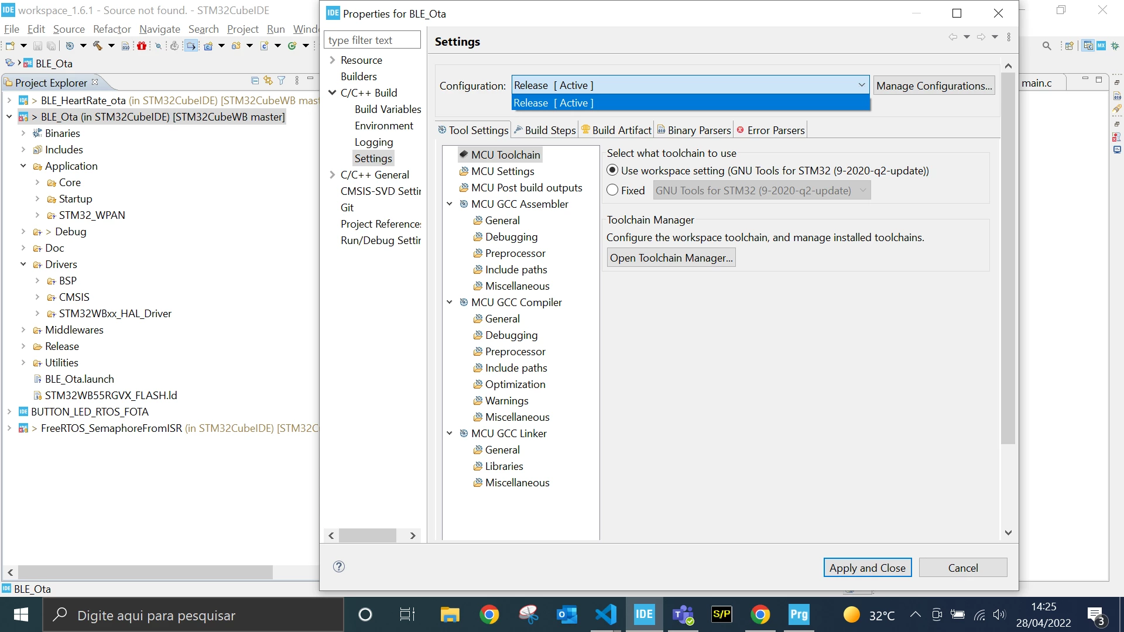Open the Refactor menu
Image resolution: width=1124 pixels, height=632 pixels.
point(112,29)
